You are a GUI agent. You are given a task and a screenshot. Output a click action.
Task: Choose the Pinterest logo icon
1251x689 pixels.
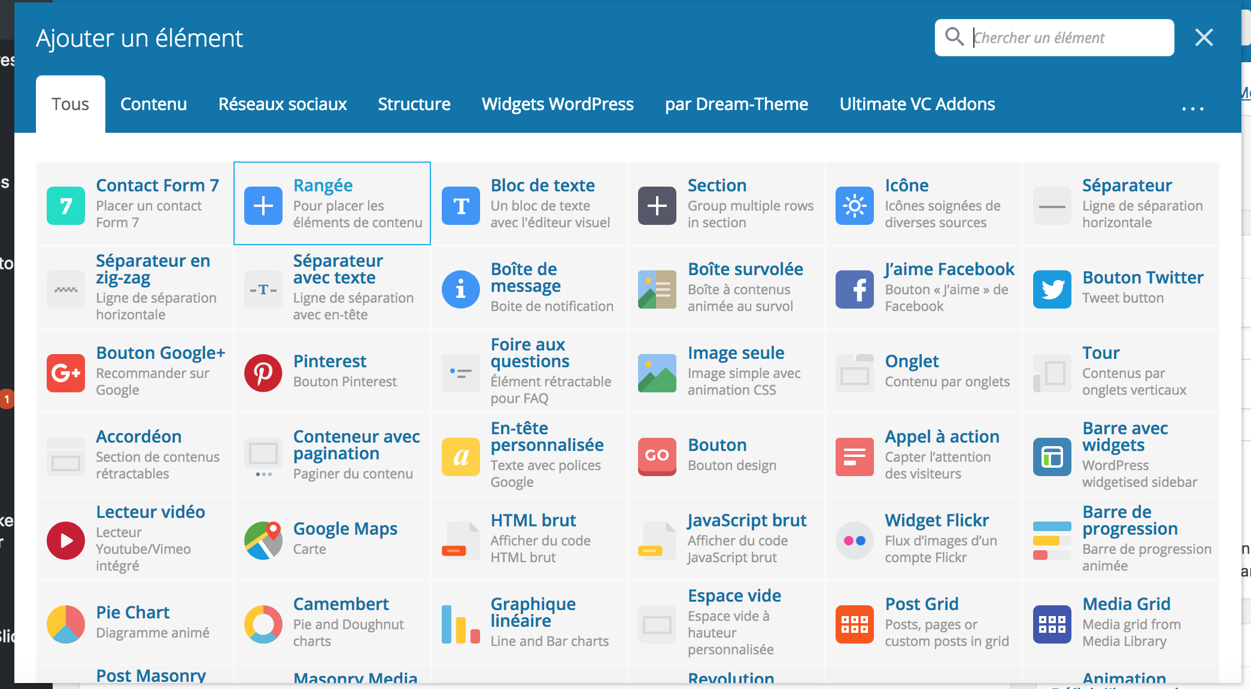263,373
